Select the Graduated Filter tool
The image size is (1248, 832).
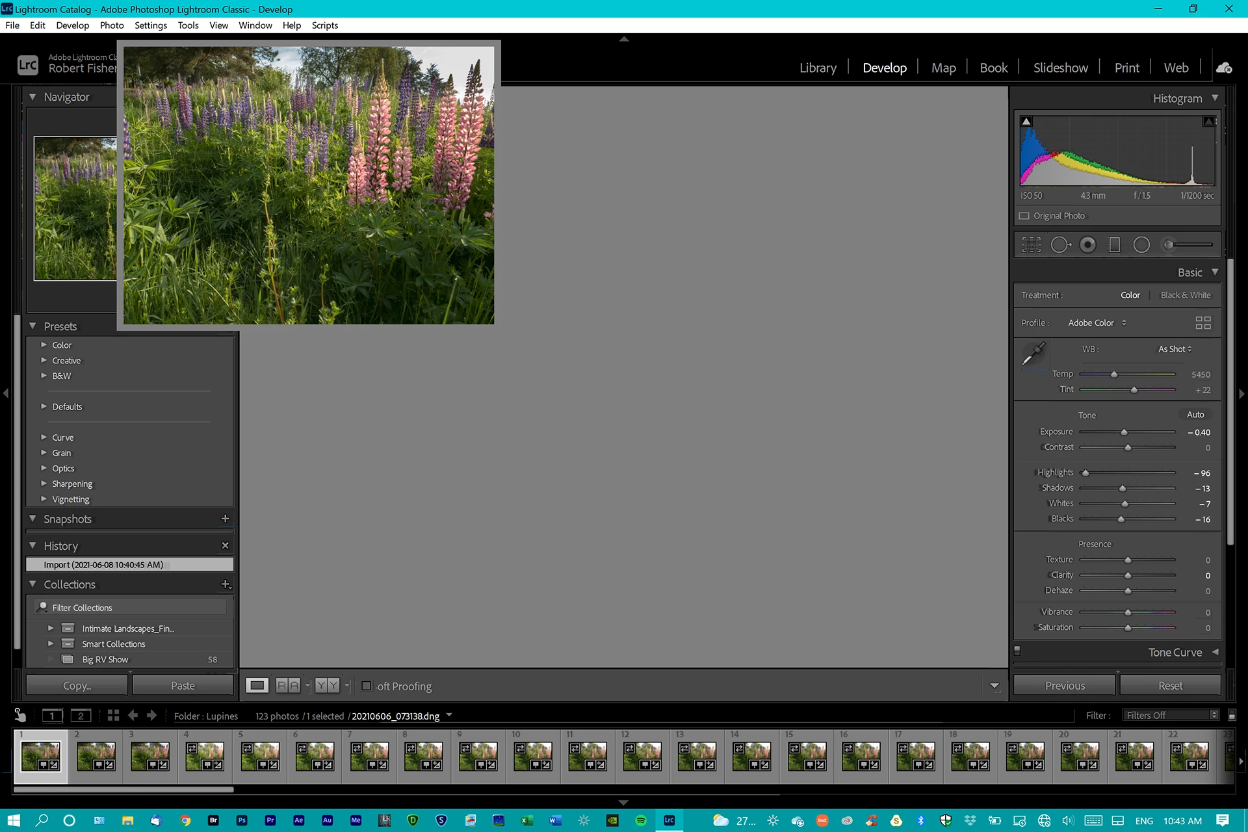(1114, 245)
